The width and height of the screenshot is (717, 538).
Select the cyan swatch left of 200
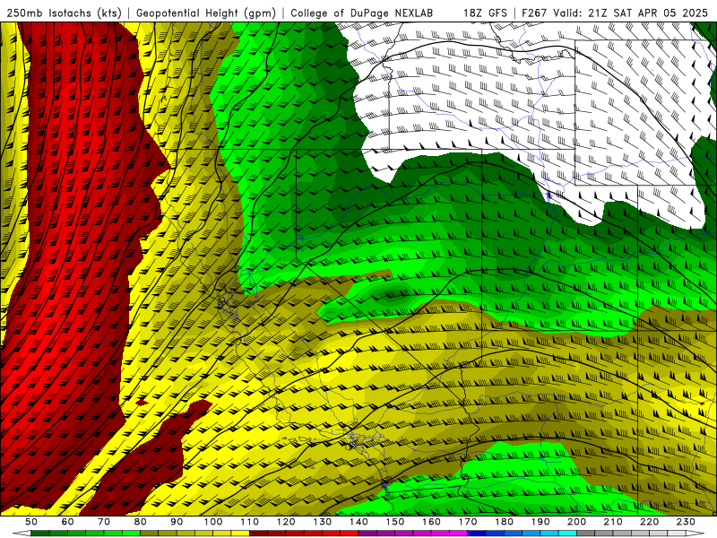click(567, 534)
